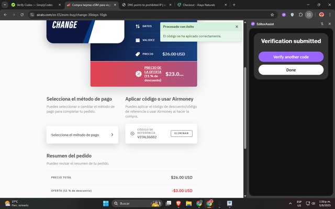Open 'PRECIO DE LA OFERTA' link

tap(153, 69)
